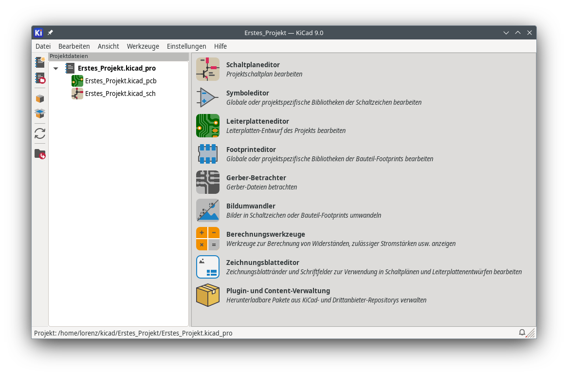The height and width of the screenshot is (376, 568).
Task: Collapse the Erstes_Projekt.kicad_pro tree branch
Action: (55, 68)
